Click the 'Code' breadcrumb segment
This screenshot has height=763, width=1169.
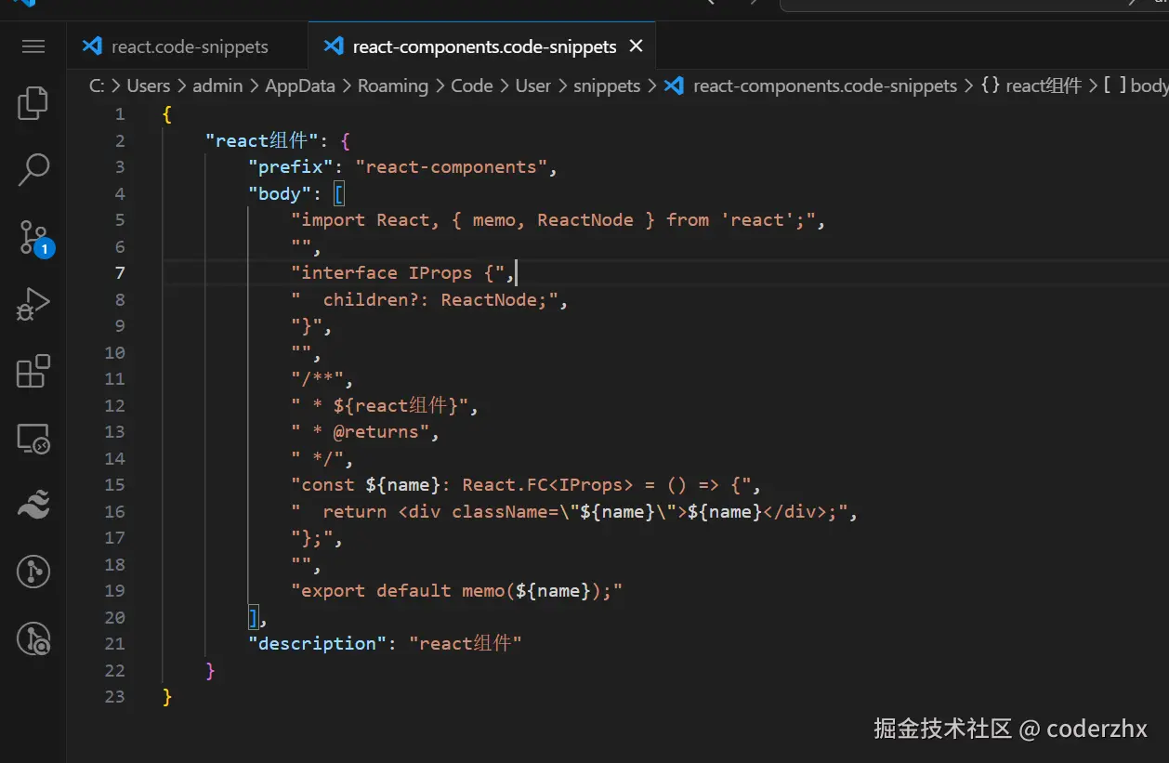click(472, 86)
